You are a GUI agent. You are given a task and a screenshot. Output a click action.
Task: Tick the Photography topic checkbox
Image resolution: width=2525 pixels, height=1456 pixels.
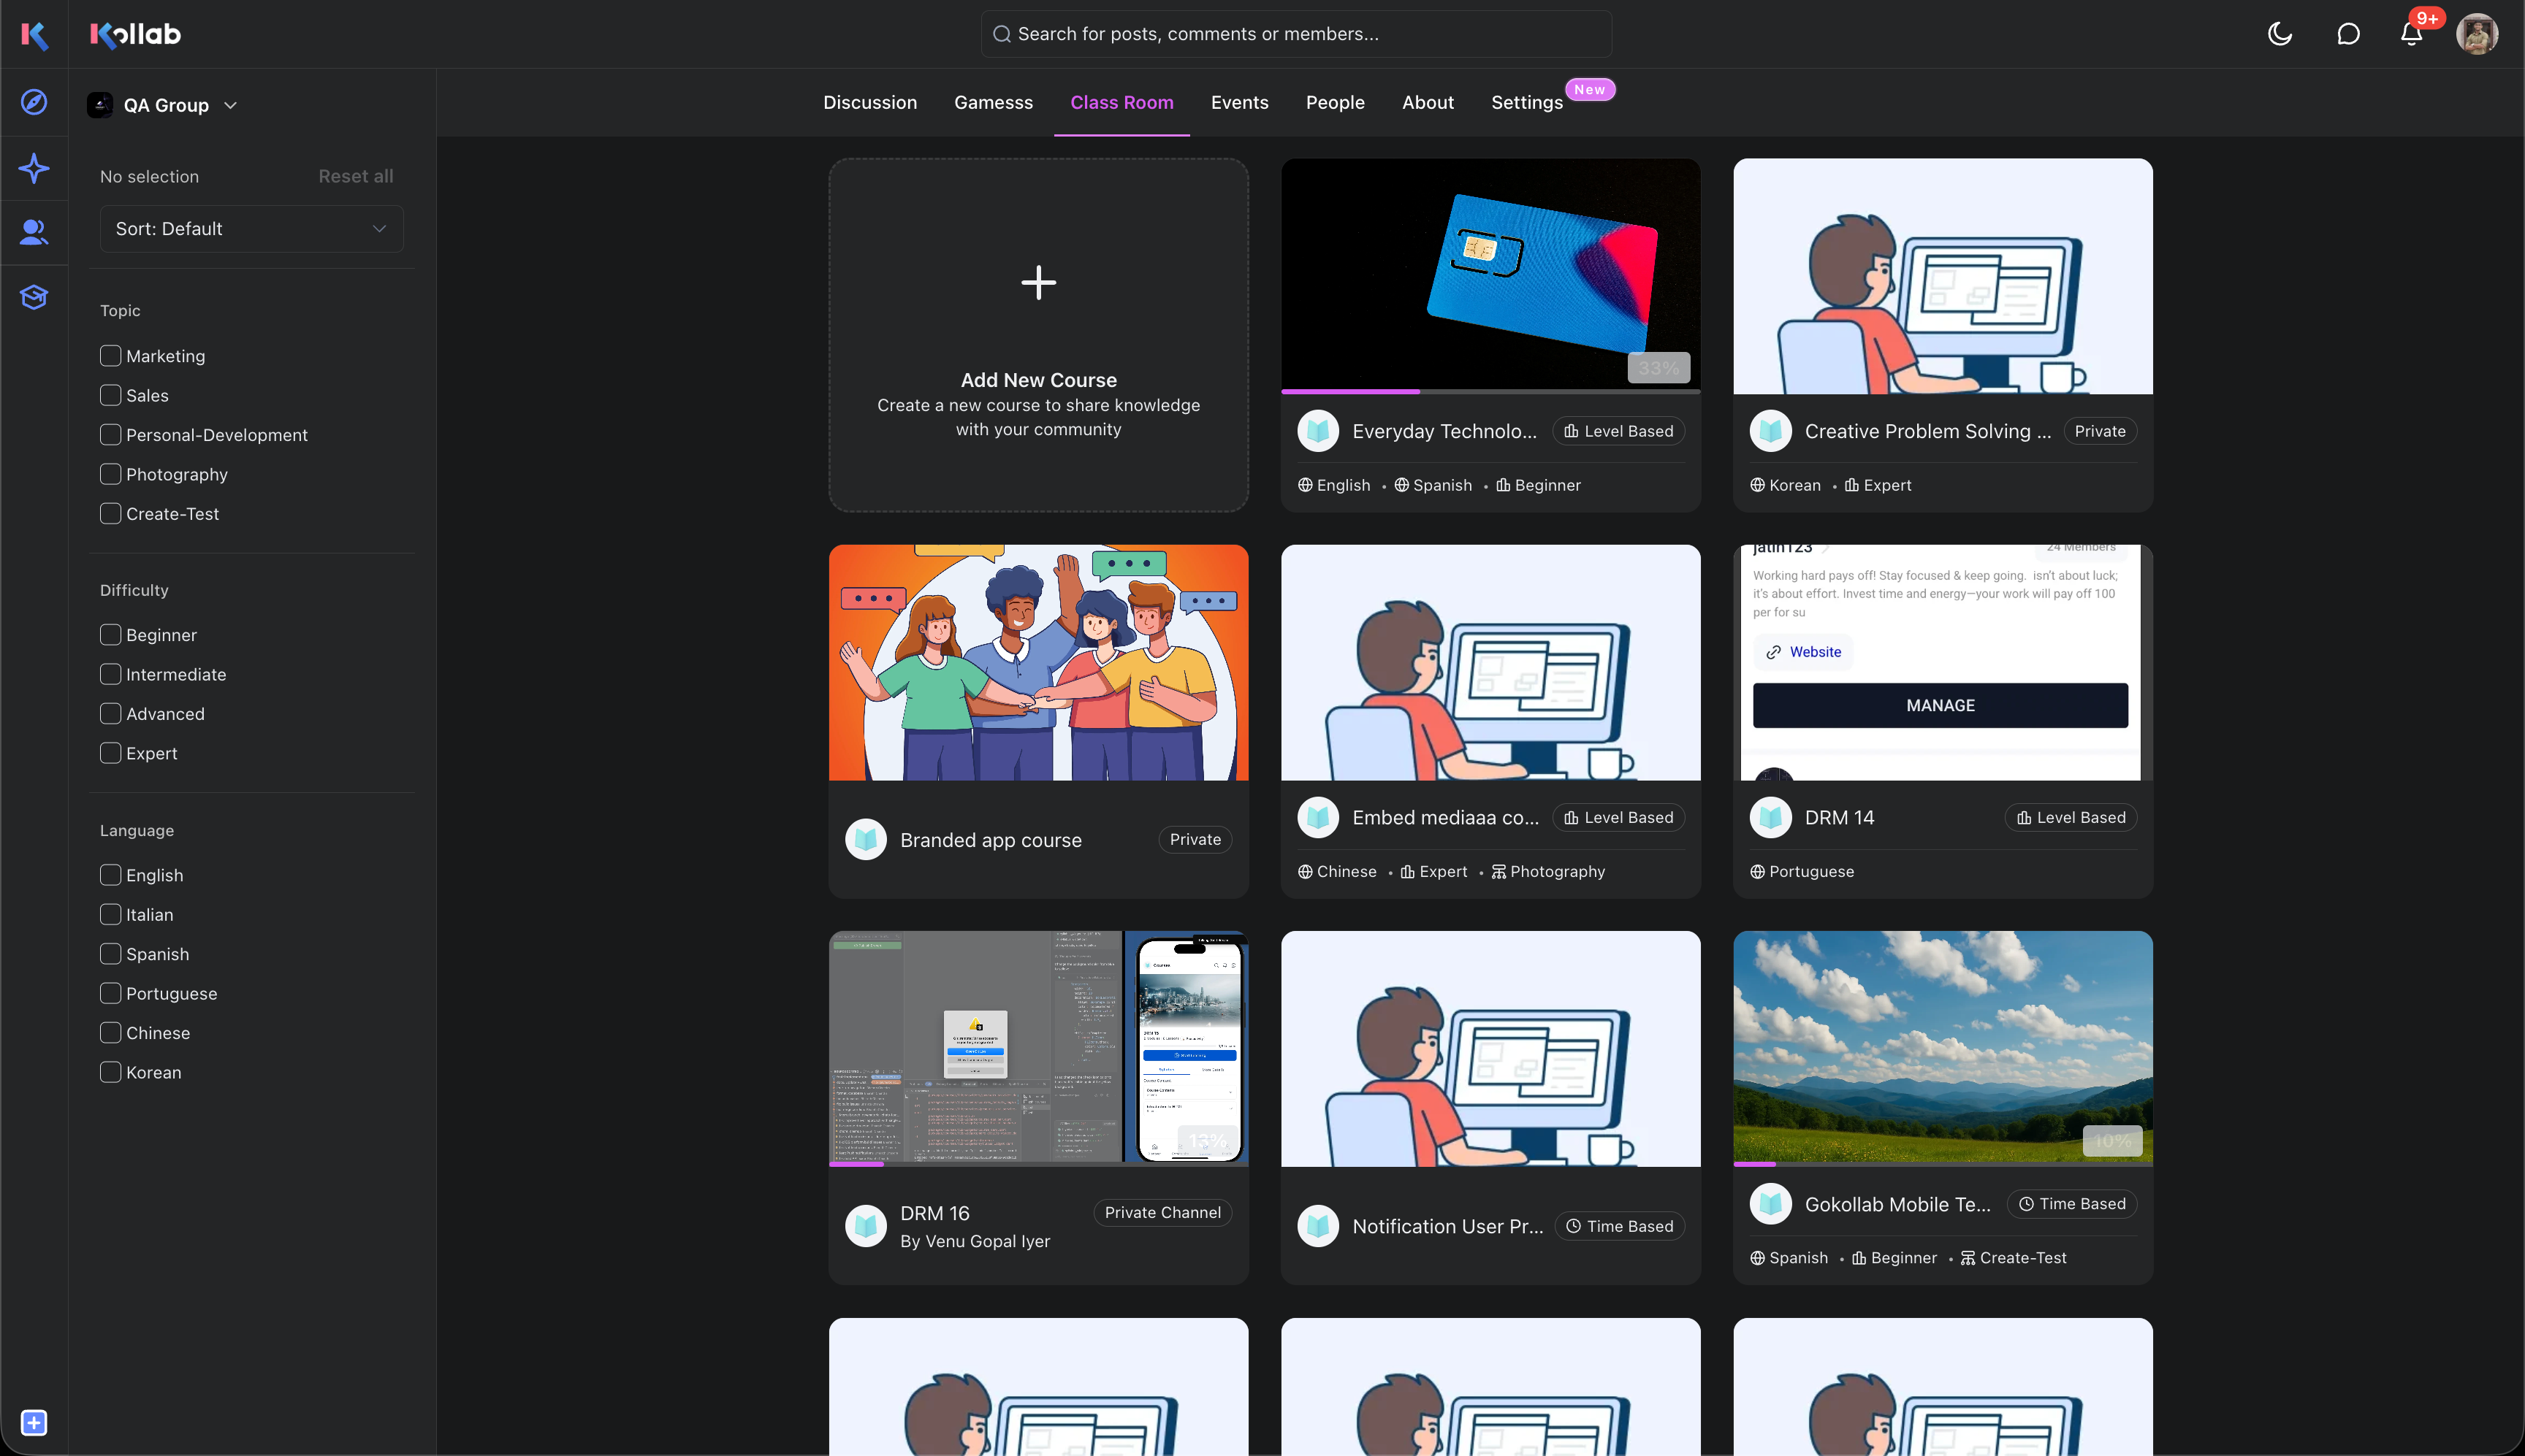point(110,474)
